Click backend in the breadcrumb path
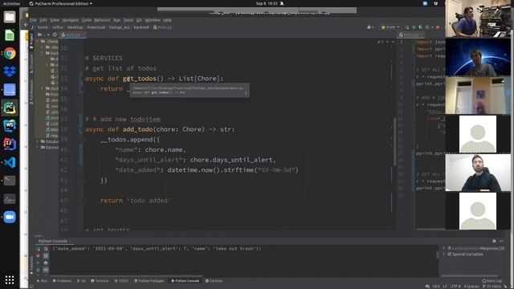The width and height of the screenshot is (514, 289). click(141, 27)
